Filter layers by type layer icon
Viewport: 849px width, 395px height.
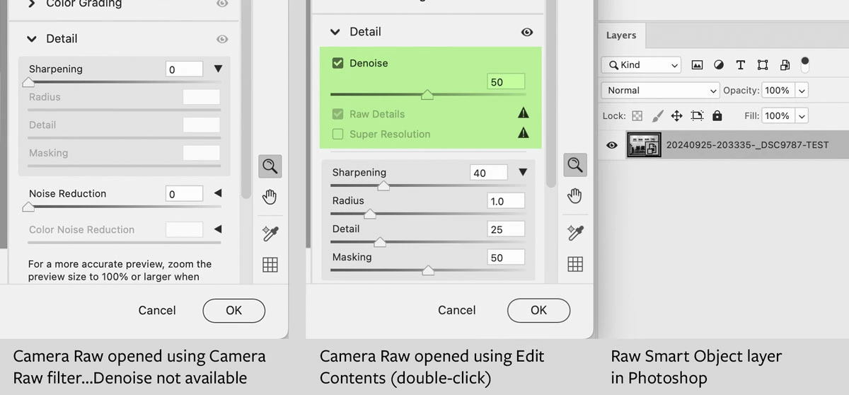(740, 65)
